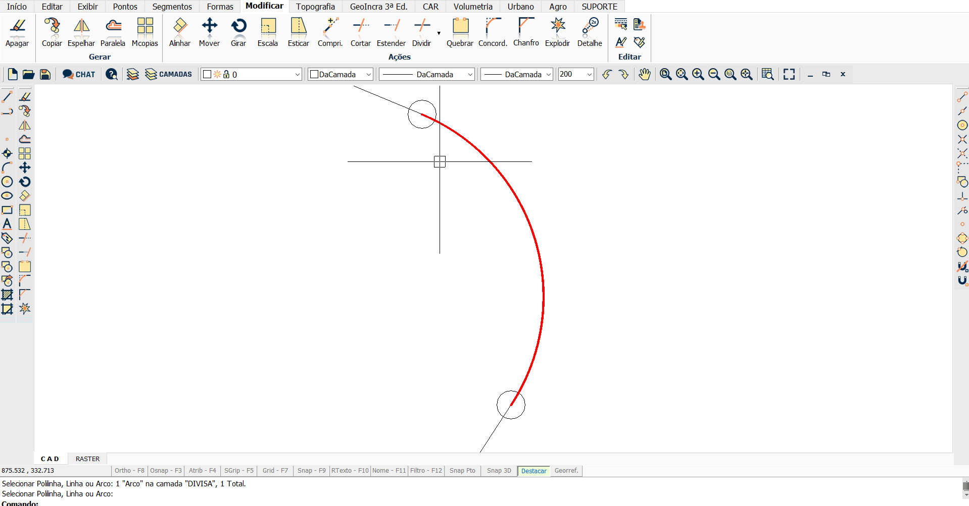Select the Explodir explode tool
Viewport: 969px width, 506px height.
coord(557,32)
